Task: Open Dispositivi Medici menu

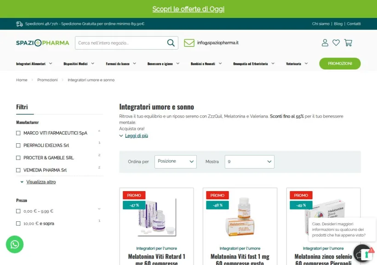Action: coord(75,64)
